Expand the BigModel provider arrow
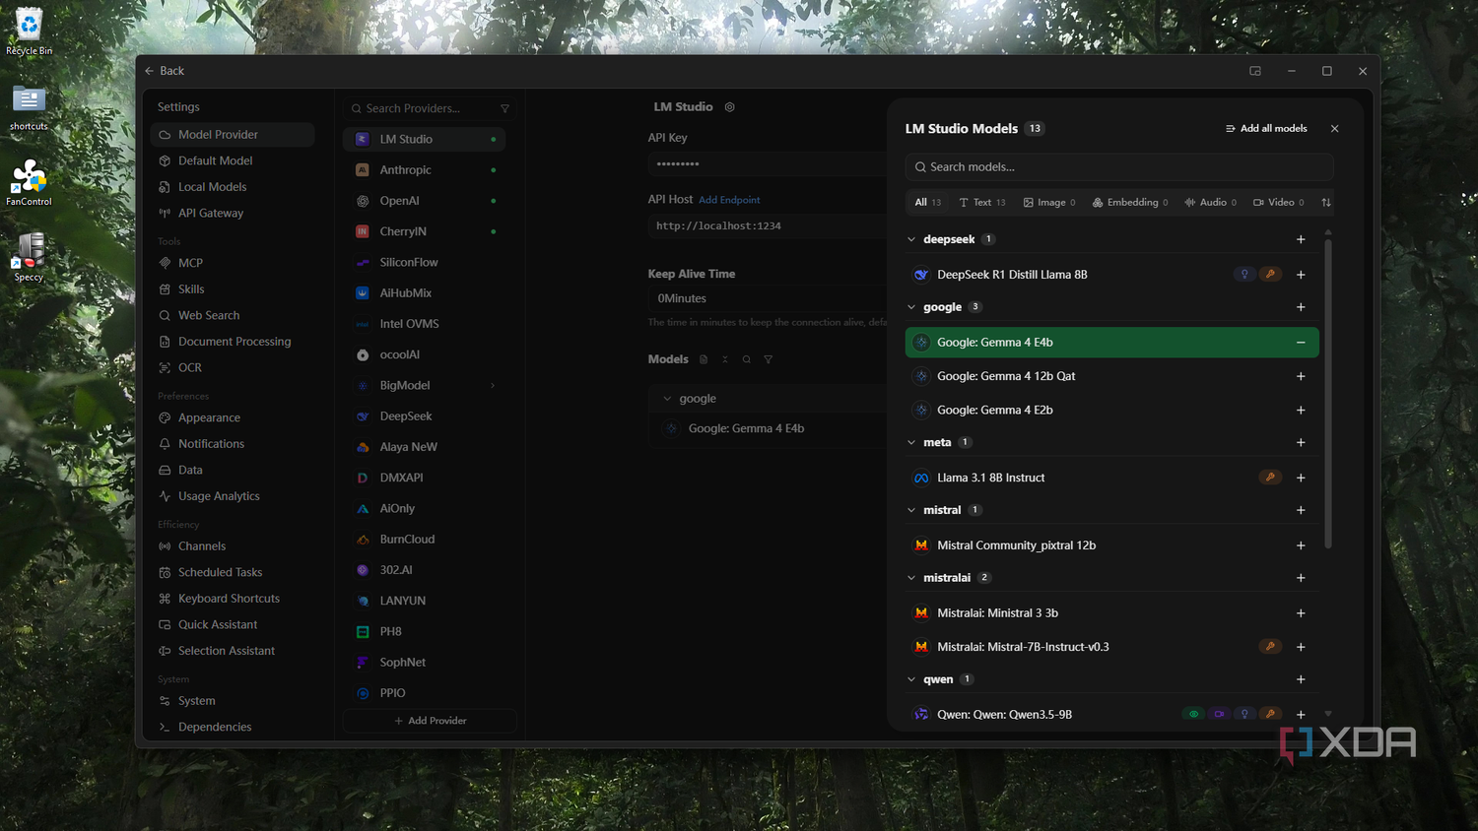 tap(493, 386)
